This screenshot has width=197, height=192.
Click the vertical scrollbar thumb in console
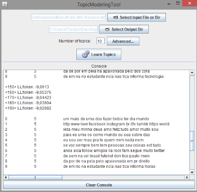click(x=192, y=141)
